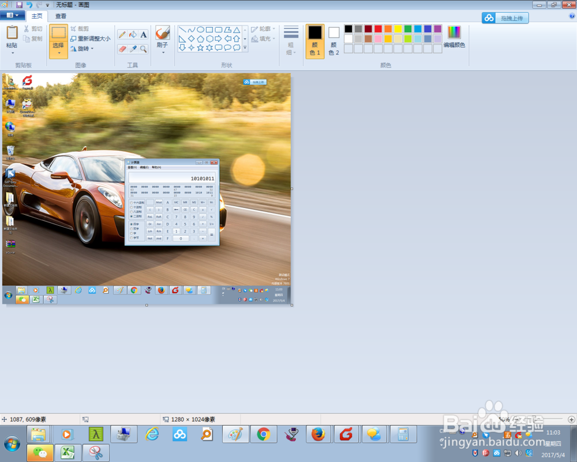Open Excel from the taskbar
This screenshot has width=577, height=462.
68,452
